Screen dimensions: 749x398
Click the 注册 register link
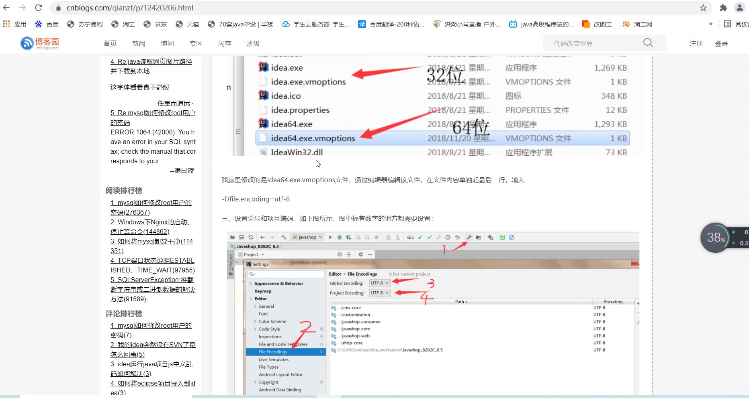tap(696, 43)
